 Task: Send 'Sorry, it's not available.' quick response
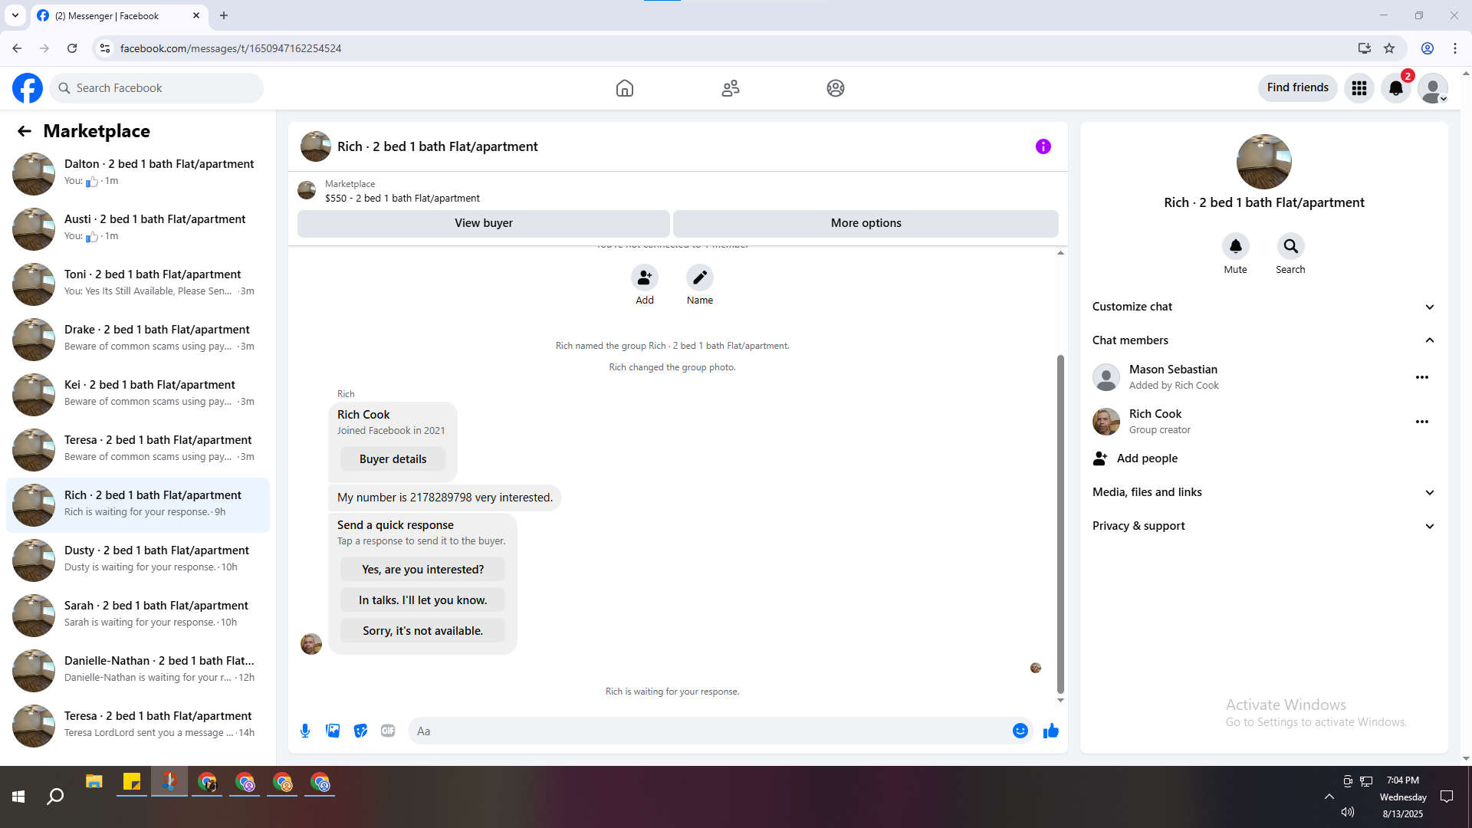422,631
